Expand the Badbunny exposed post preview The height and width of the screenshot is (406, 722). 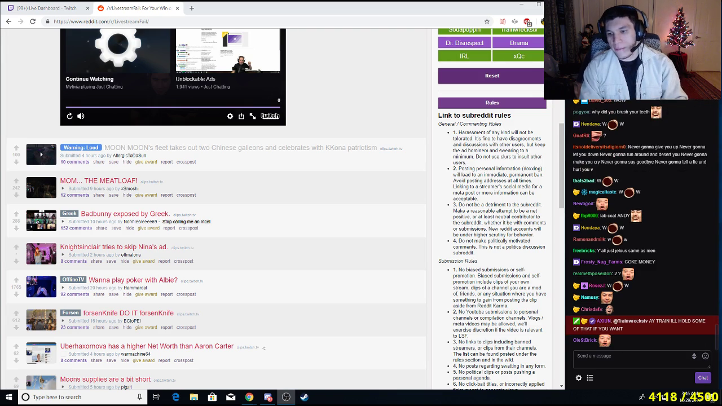coord(63,222)
